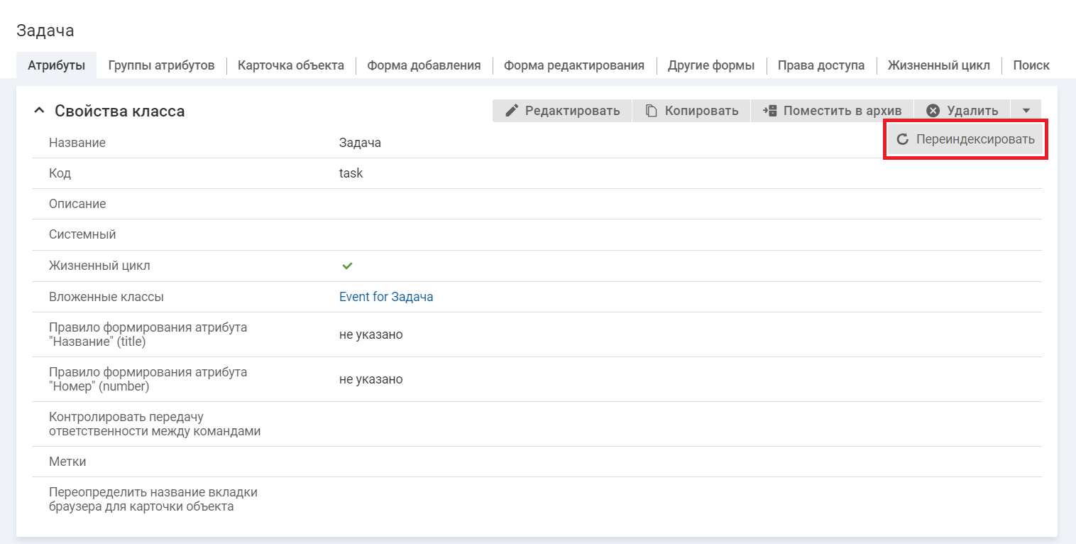1076x544 pixels.
Task: Open the dropdown arrow next to Удалить
Action: point(1026,111)
